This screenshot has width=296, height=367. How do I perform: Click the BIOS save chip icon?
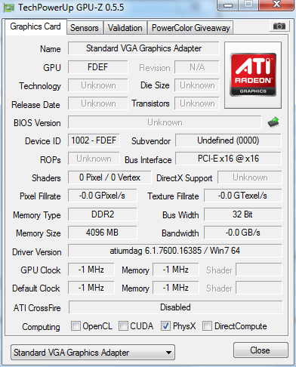[x=273, y=122]
